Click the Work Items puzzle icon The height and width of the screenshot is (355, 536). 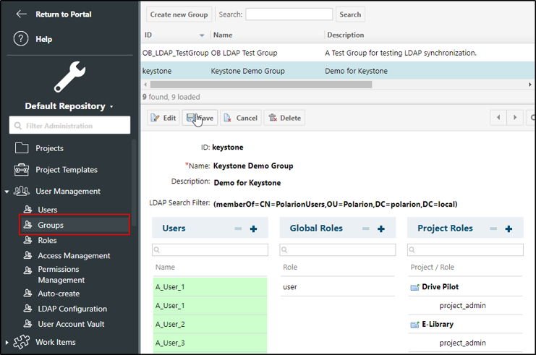(22, 342)
